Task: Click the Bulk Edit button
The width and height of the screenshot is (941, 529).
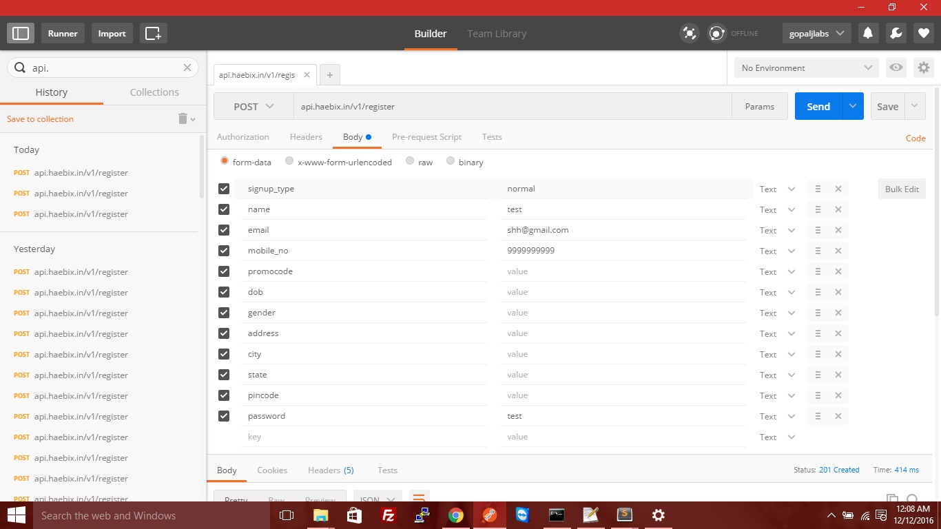Action: tap(902, 189)
